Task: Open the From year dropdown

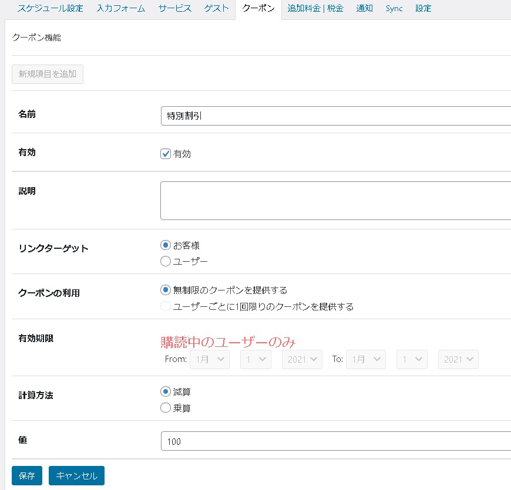Action: (x=302, y=359)
